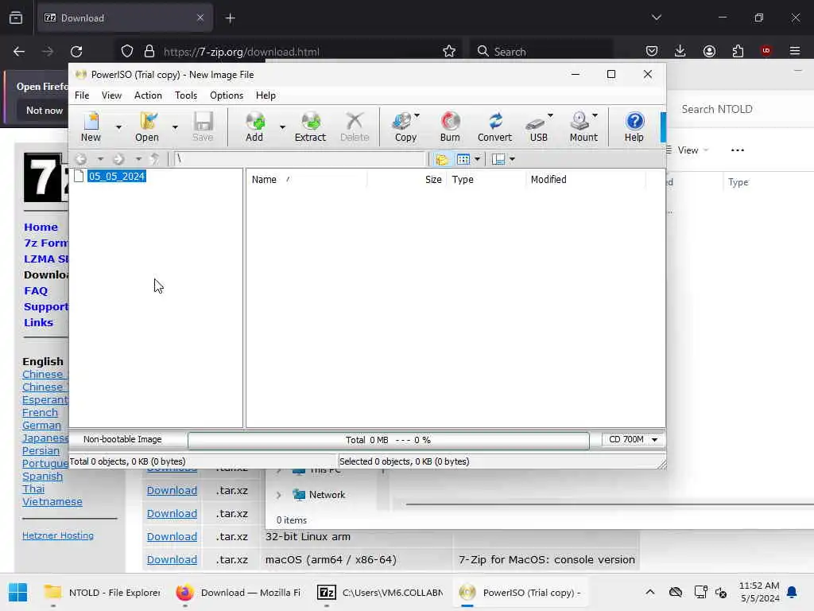
Task: Open the Mount button dropdown arrow
Action: coord(595,115)
